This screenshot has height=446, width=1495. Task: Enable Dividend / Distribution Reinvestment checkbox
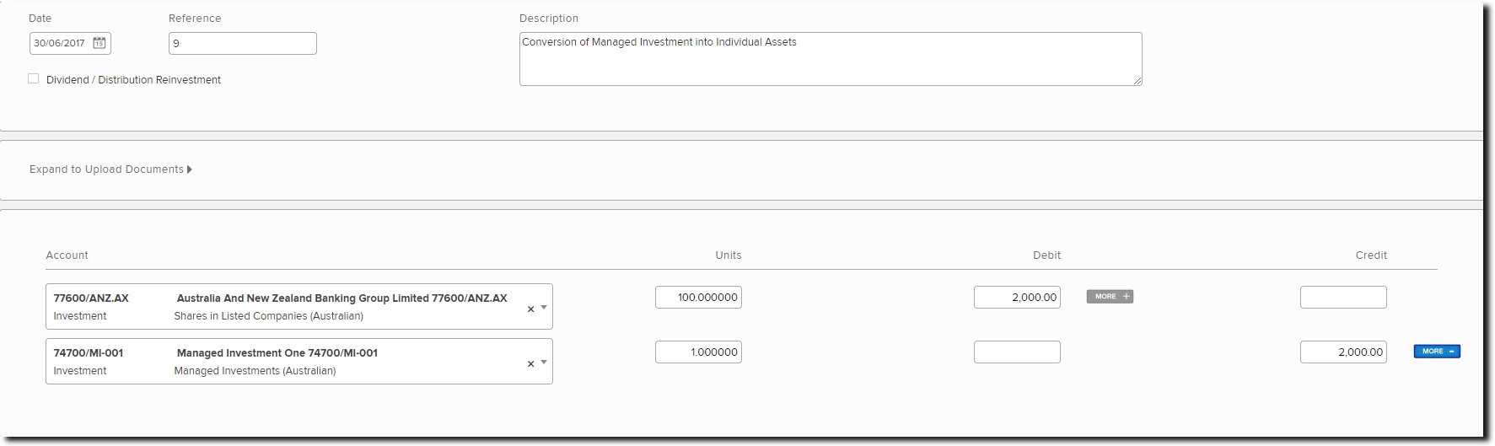pyautogui.click(x=34, y=79)
